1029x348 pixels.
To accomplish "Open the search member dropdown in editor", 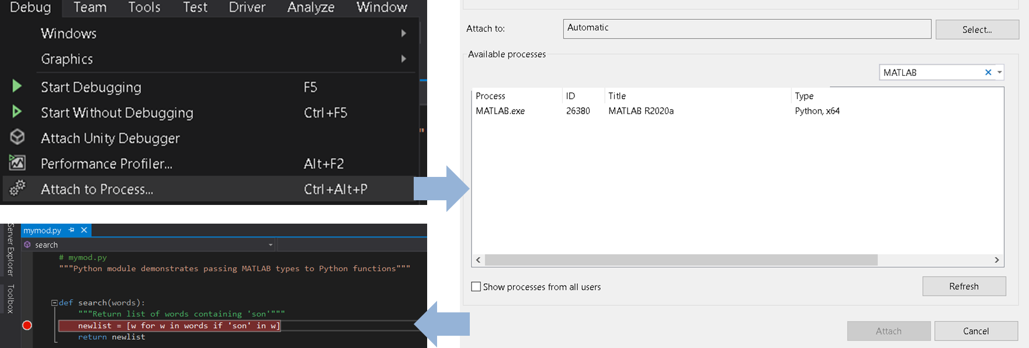I will coord(271,245).
